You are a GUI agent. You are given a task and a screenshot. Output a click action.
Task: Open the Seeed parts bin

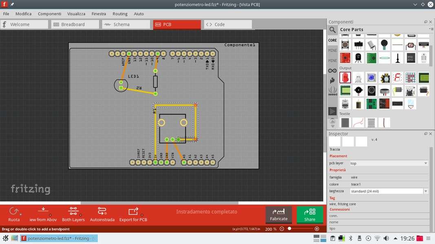[x=333, y=90]
